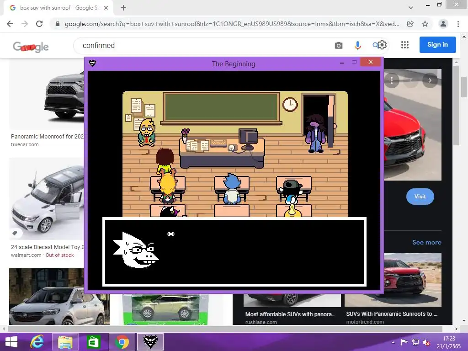Click the truecar.com source link
The width and height of the screenshot is (468, 351).
click(25, 144)
